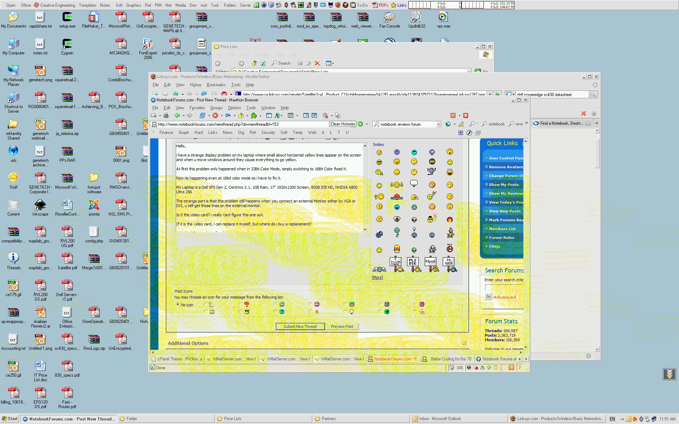Insert the CENSORED smiley
Viewport: 679px width, 424px height.
click(x=396, y=196)
